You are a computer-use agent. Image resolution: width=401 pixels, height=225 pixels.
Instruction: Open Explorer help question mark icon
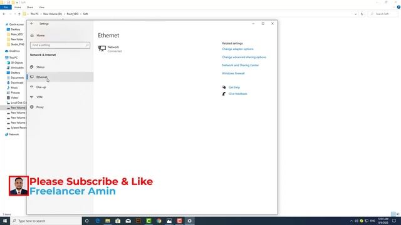point(398,7)
